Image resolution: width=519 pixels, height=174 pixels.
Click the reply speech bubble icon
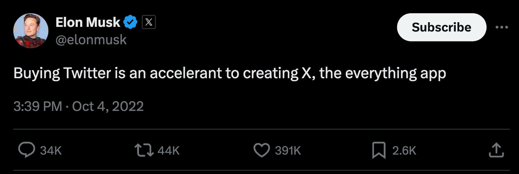26,150
